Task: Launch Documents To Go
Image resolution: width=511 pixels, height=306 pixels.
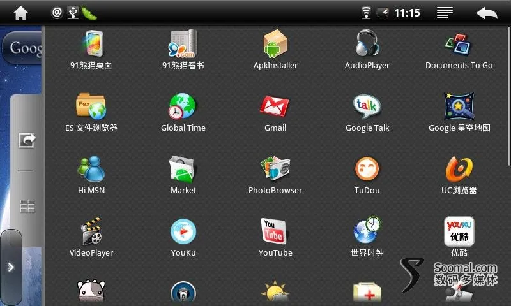Action: coord(459,50)
